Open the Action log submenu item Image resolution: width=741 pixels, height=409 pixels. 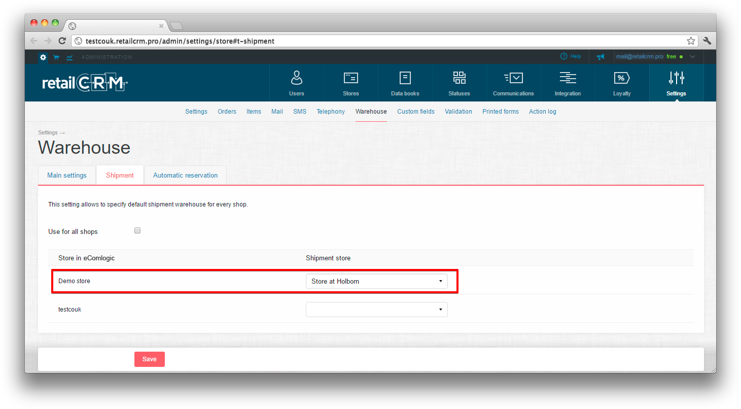click(x=543, y=112)
